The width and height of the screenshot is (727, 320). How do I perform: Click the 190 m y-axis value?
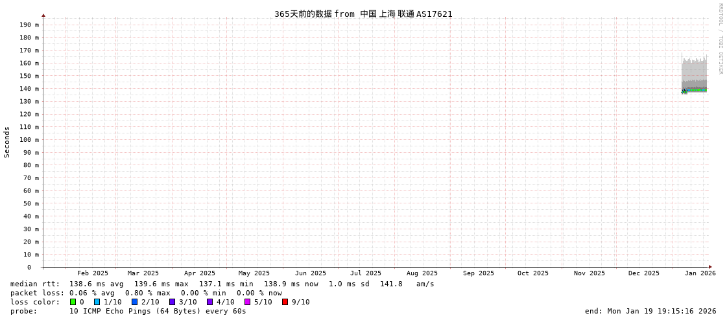click(29, 25)
